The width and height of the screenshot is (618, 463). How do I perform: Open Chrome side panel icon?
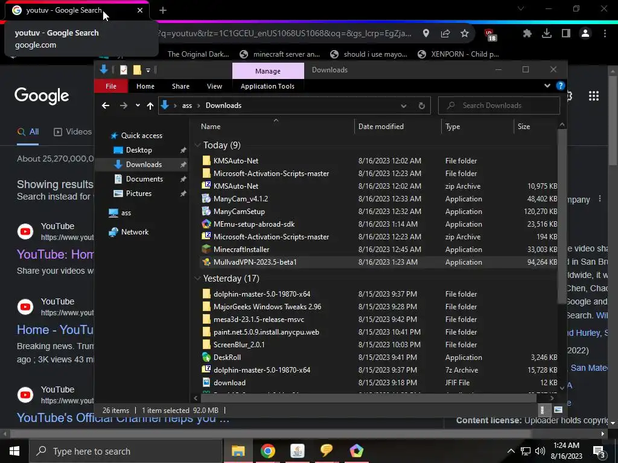(566, 34)
